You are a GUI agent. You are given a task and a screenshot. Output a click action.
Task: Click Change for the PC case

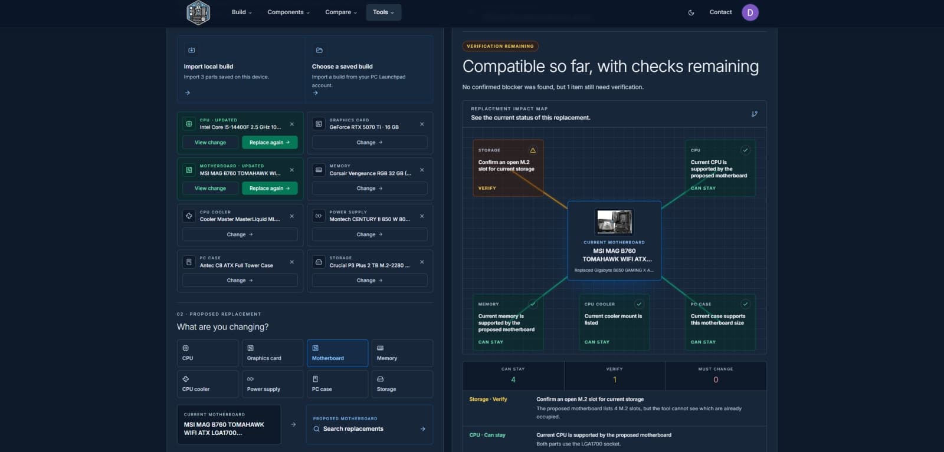[x=240, y=281]
